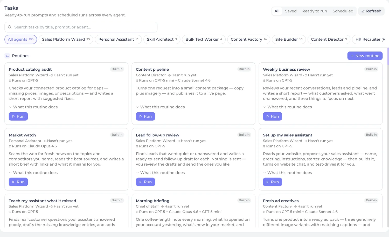The height and width of the screenshot is (237, 389).
Task: Switch to the Scheduled tab
Action: 343,11
